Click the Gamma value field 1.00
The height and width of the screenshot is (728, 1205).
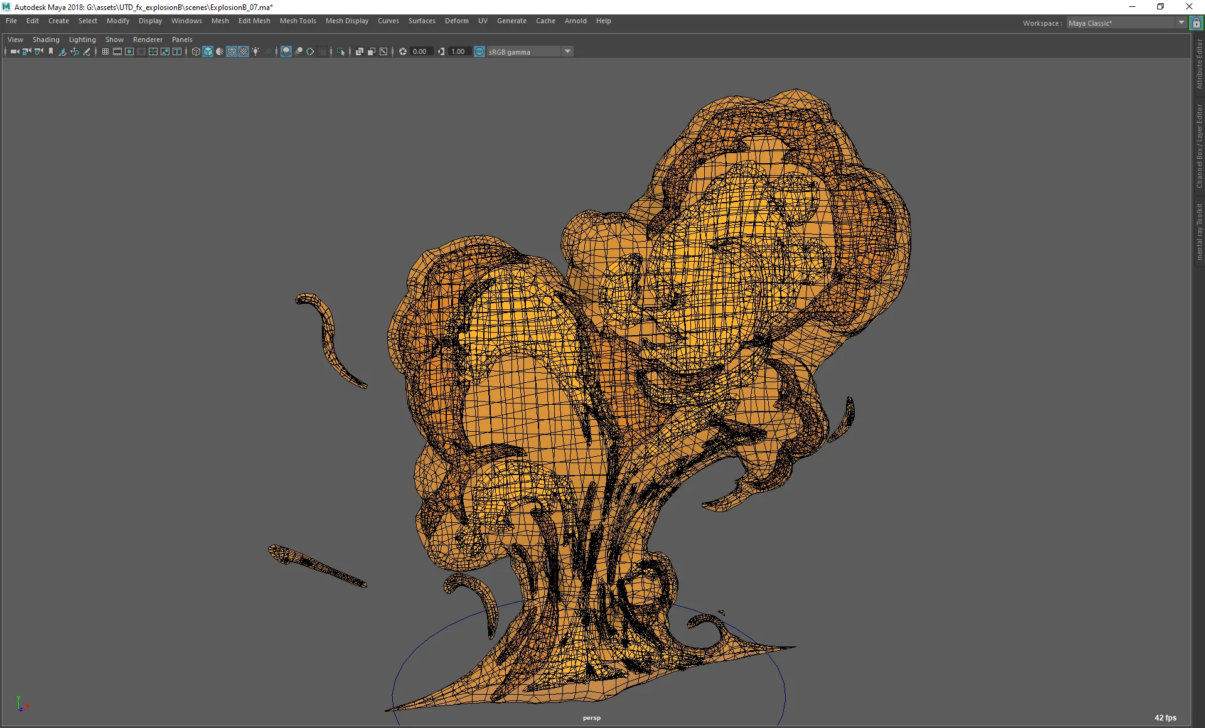460,51
